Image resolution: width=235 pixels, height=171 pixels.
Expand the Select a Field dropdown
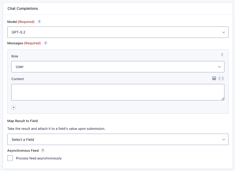[118, 139]
